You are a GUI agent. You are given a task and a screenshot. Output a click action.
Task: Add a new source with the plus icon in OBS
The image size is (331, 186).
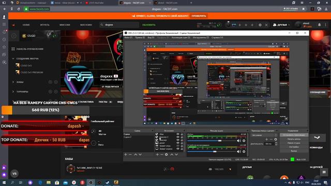click(x=157, y=154)
